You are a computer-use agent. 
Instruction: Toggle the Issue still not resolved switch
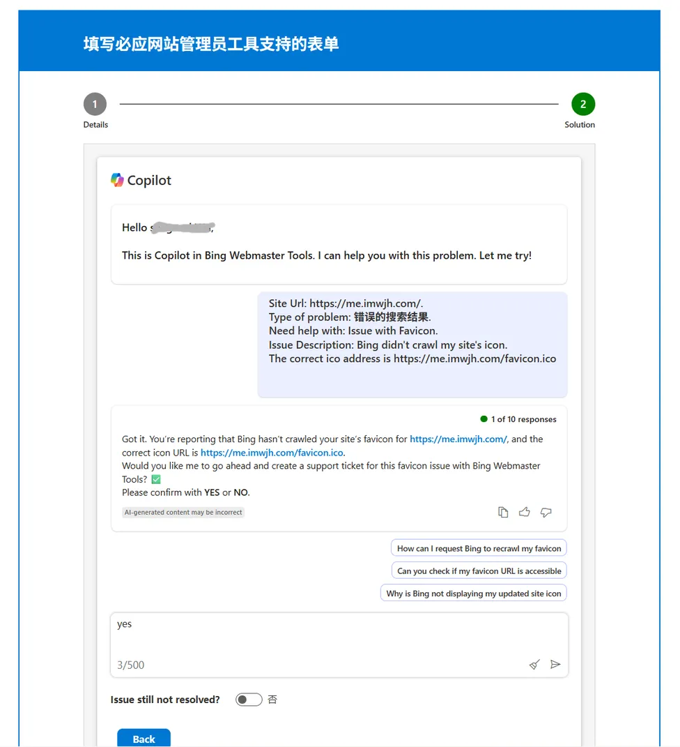pyautogui.click(x=249, y=700)
